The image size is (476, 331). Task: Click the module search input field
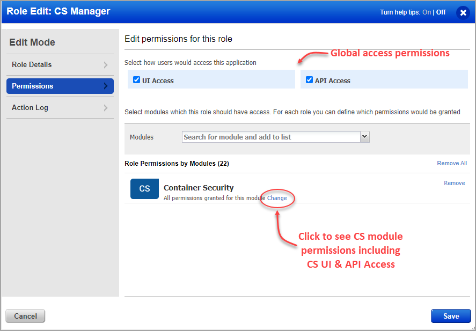point(268,137)
